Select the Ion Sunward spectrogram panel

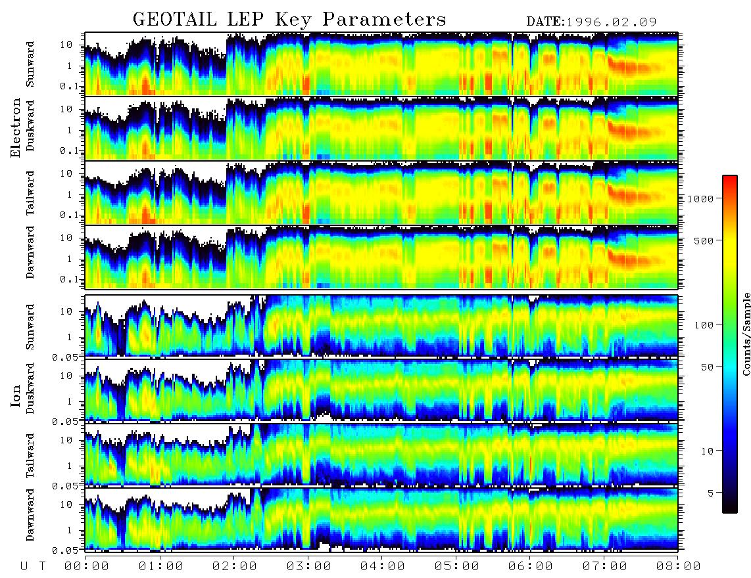pyautogui.click(x=381, y=326)
